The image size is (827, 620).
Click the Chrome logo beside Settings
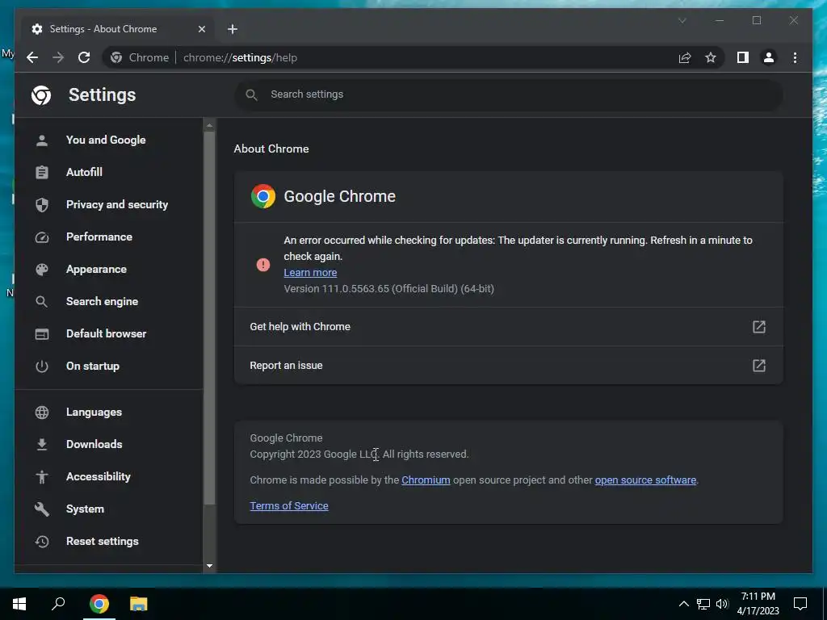pyautogui.click(x=41, y=95)
